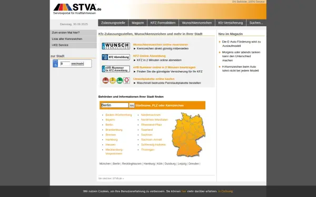This screenshot has width=316, height=197.
Task: Read 'Morgens oder abends tanken' magazine article
Action: coord(241,56)
